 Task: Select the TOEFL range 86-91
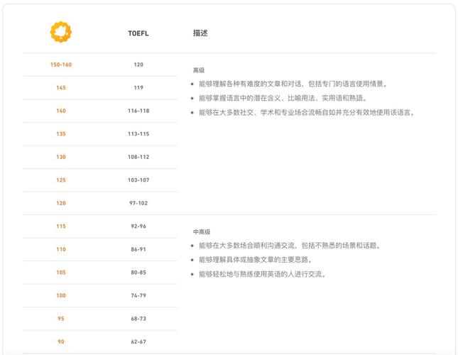pyautogui.click(x=138, y=249)
